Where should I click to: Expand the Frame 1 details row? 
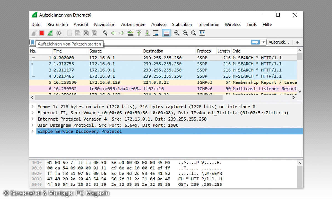[33, 107]
